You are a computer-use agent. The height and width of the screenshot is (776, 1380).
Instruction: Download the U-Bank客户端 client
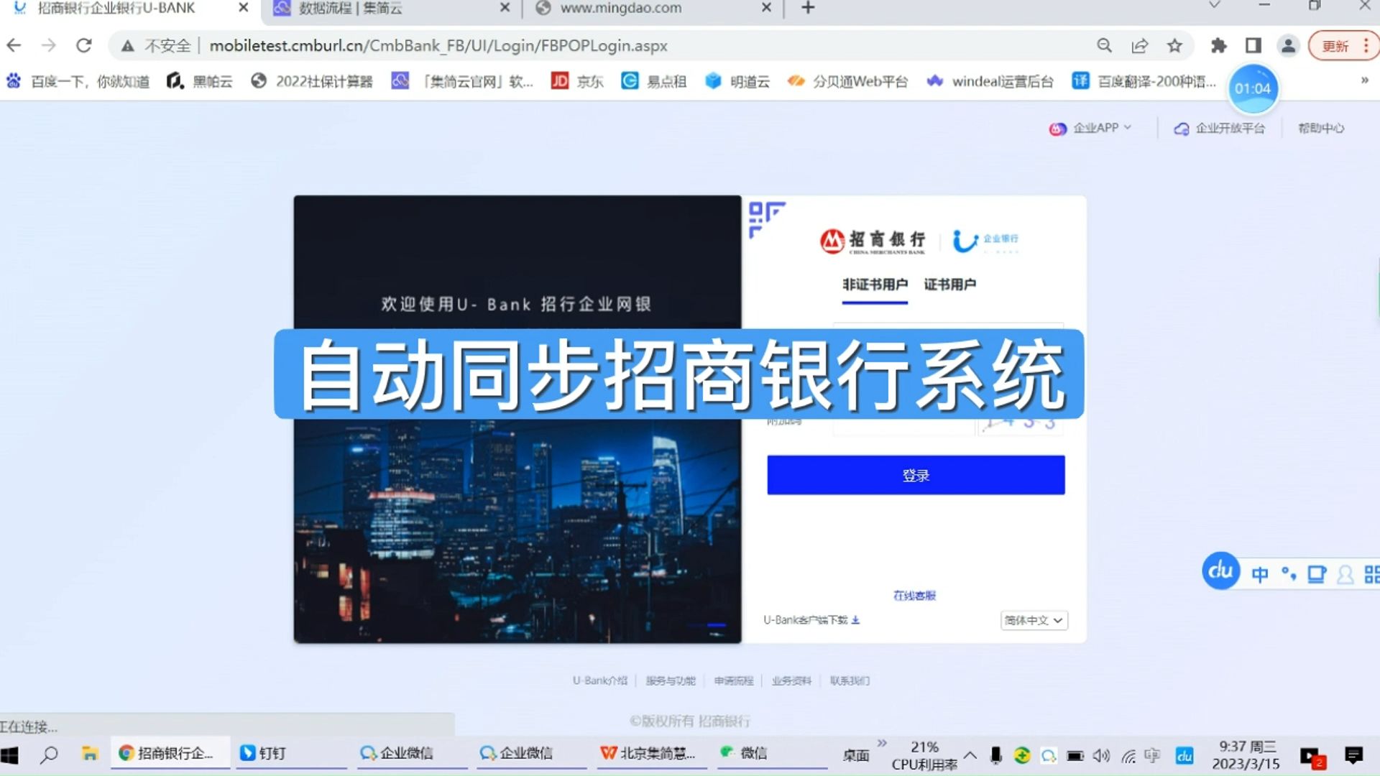point(811,620)
